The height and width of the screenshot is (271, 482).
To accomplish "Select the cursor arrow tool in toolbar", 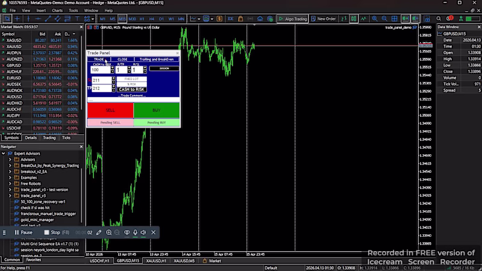I will (7, 19).
